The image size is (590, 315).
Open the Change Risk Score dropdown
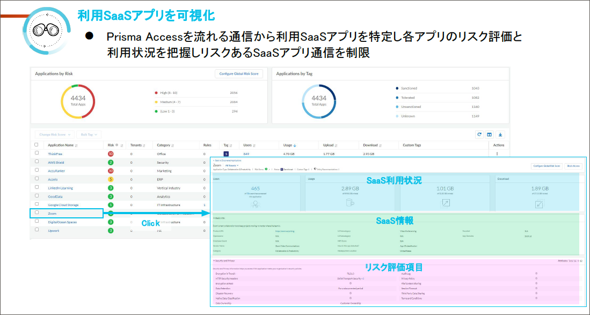[55, 135]
